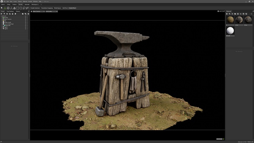Screen dimensions: 254x143
Task: Select the 2_low material thumbnail
Action: click(248, 20)
